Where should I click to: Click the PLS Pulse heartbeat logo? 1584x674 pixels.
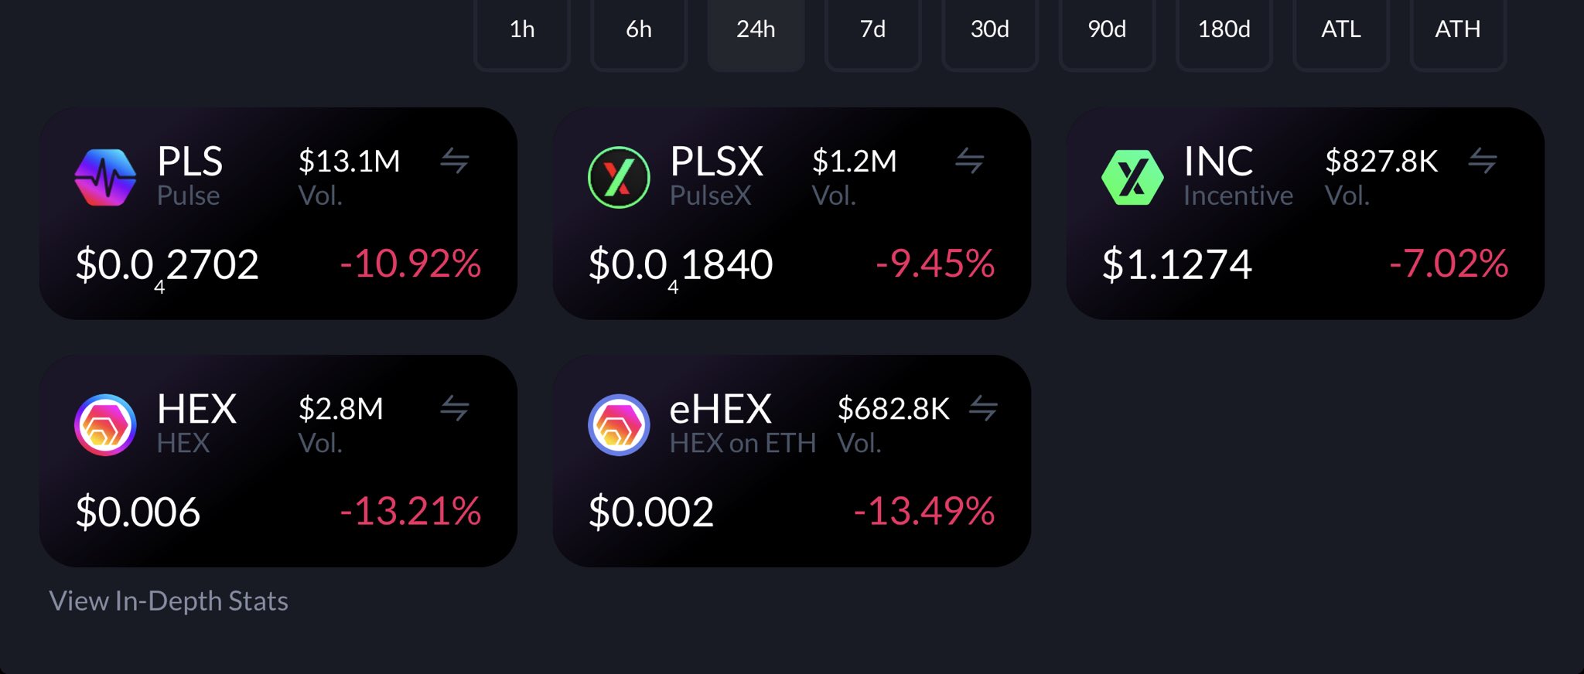[x=105, y=178]
